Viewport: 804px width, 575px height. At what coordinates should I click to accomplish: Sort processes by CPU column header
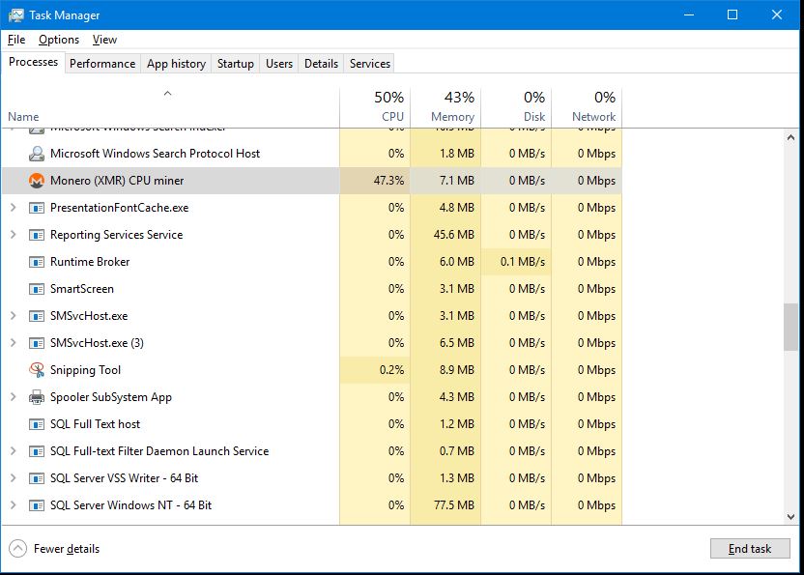[375, 106]
